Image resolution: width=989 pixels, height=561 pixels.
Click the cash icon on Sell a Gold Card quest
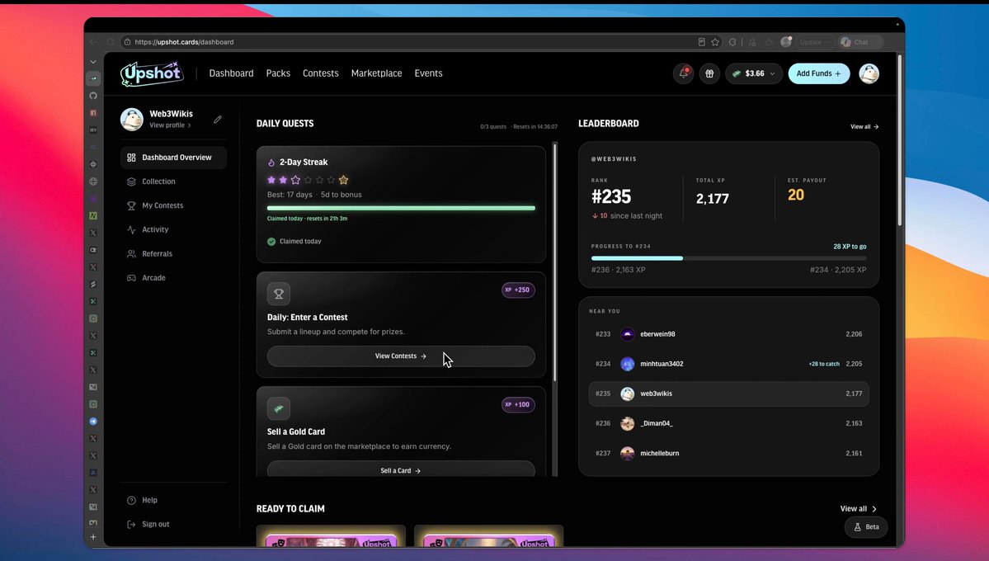coord(279,408)
